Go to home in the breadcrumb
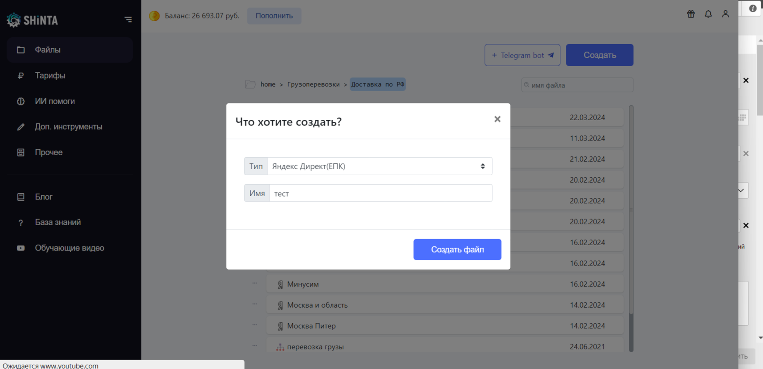763x369 pixels. [x=268, y=84]
